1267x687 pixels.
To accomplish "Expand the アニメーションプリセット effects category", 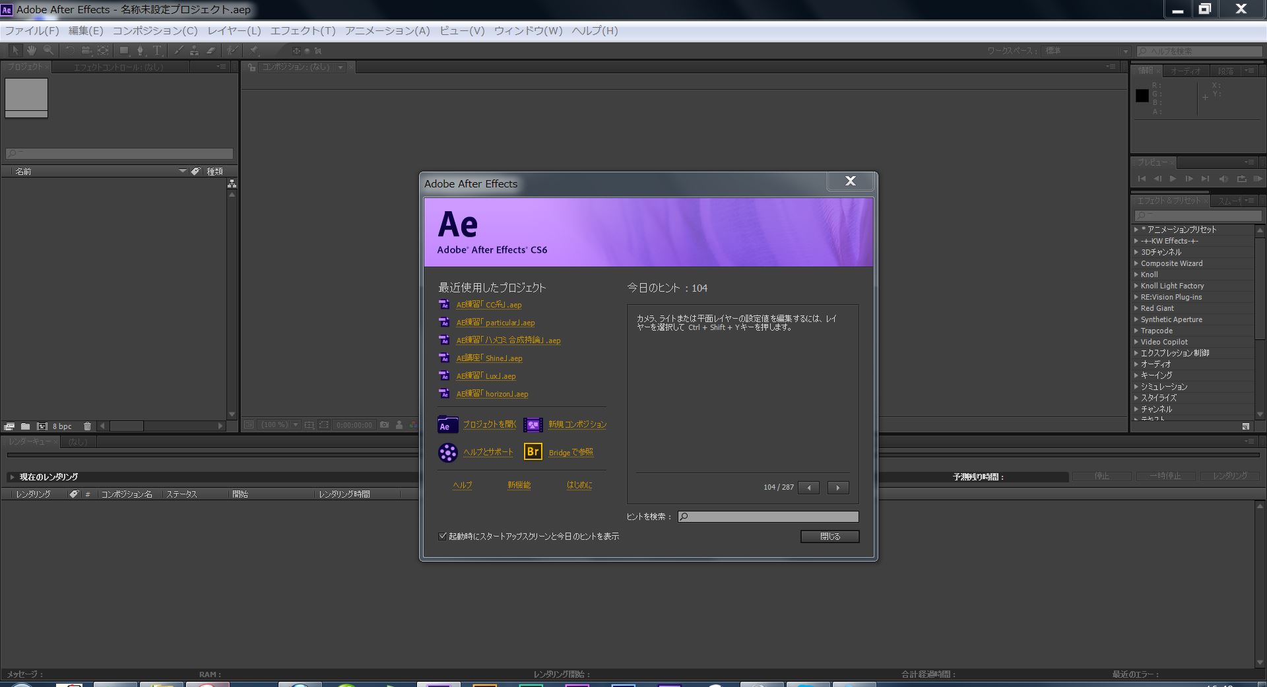I will coord(1136,230).
